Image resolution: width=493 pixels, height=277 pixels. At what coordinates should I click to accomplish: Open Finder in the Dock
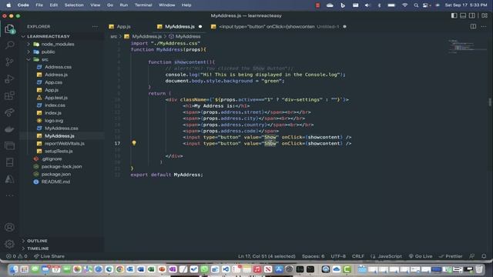tap(14, 269)
